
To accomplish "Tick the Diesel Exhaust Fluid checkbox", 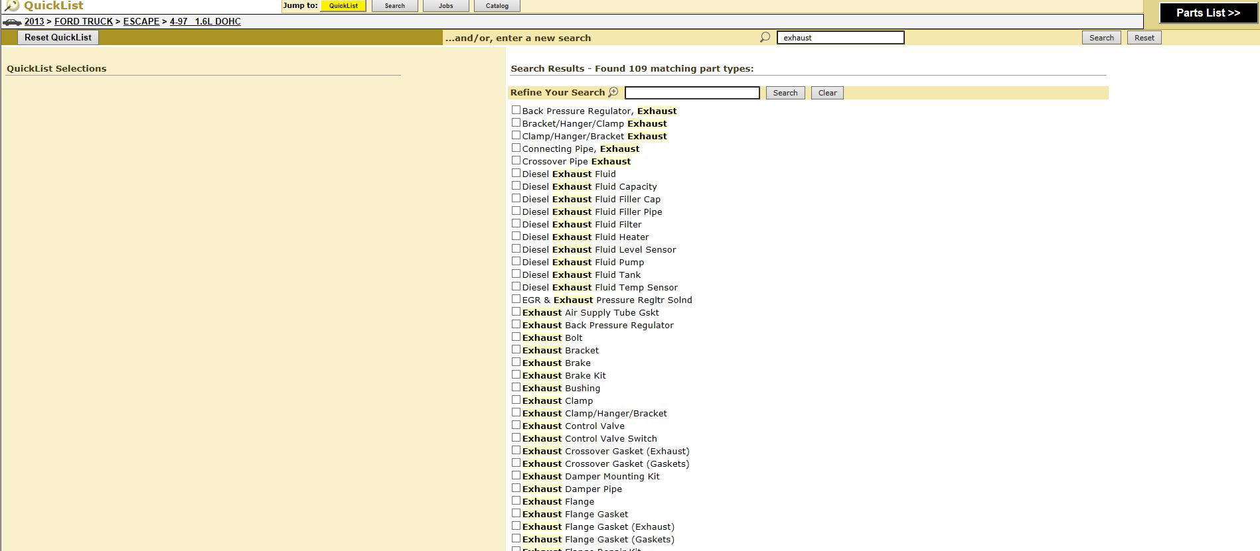I will [516, 173].
